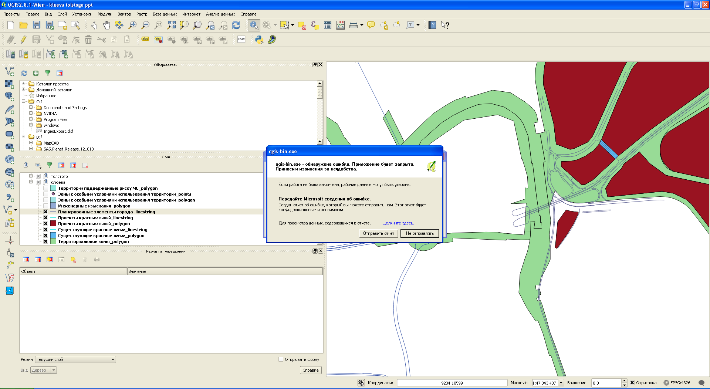
Task: Select the Pan Map hand tool
Action: (106, 25)
